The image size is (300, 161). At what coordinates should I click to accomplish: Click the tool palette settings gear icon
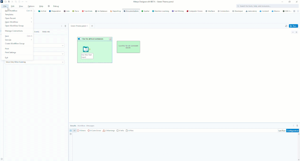(294, 11)
